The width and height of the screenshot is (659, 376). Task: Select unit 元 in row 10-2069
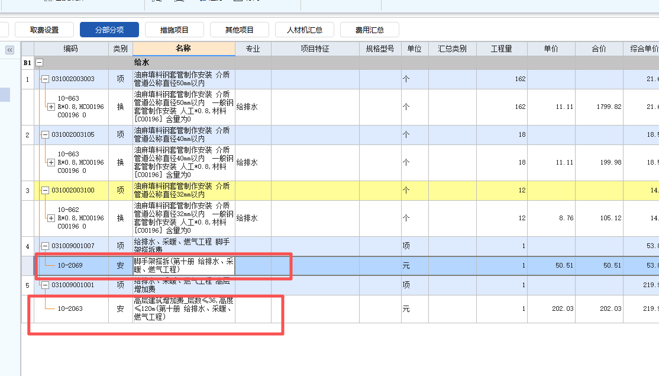point(415,265)
